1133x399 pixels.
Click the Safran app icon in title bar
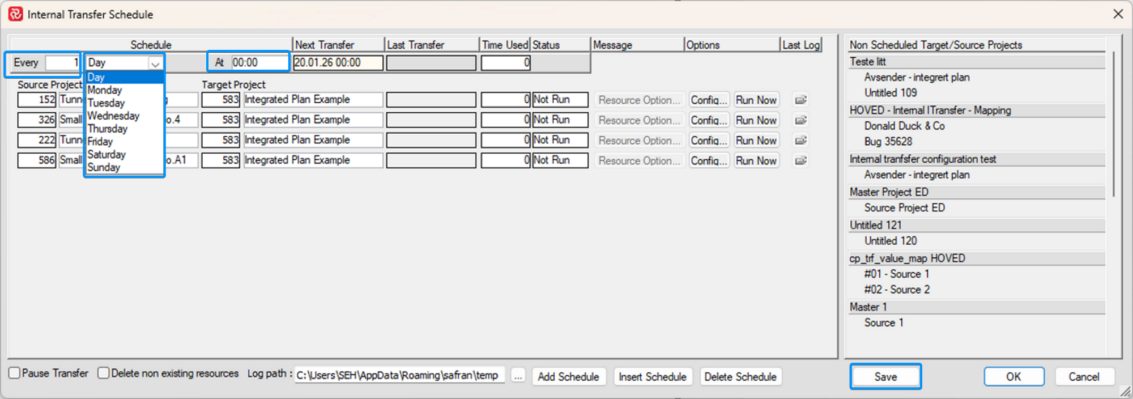click(15, 14)
